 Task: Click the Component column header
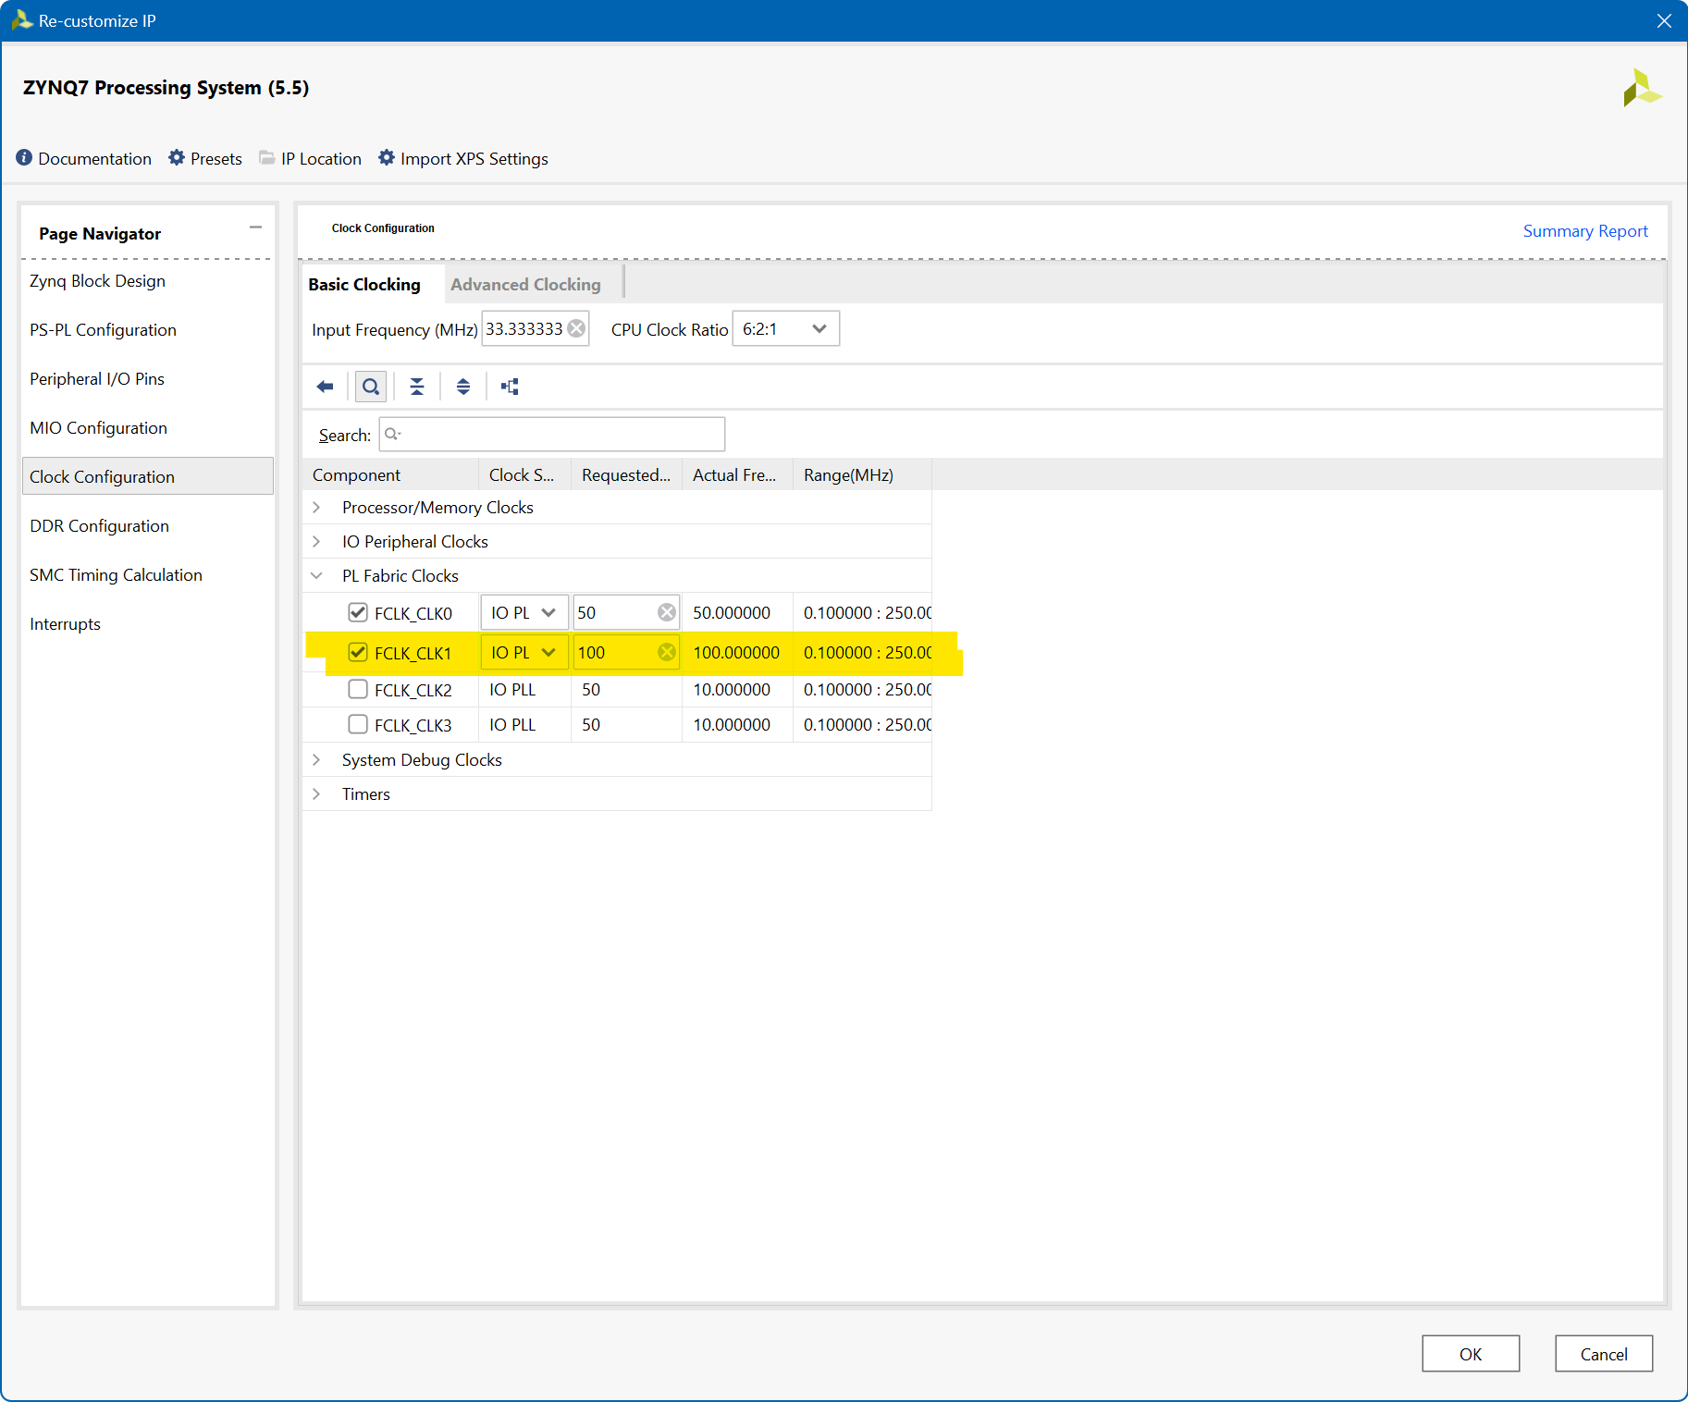tap(390, 474)
